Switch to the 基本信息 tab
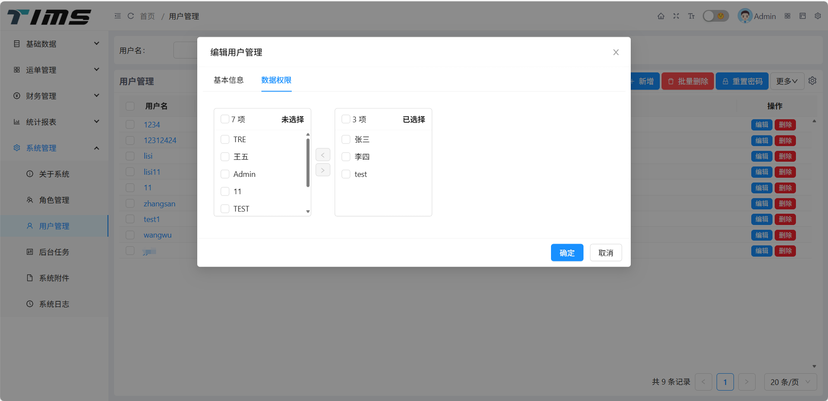This screenshot has height=401, width=828. click(228, 80)
